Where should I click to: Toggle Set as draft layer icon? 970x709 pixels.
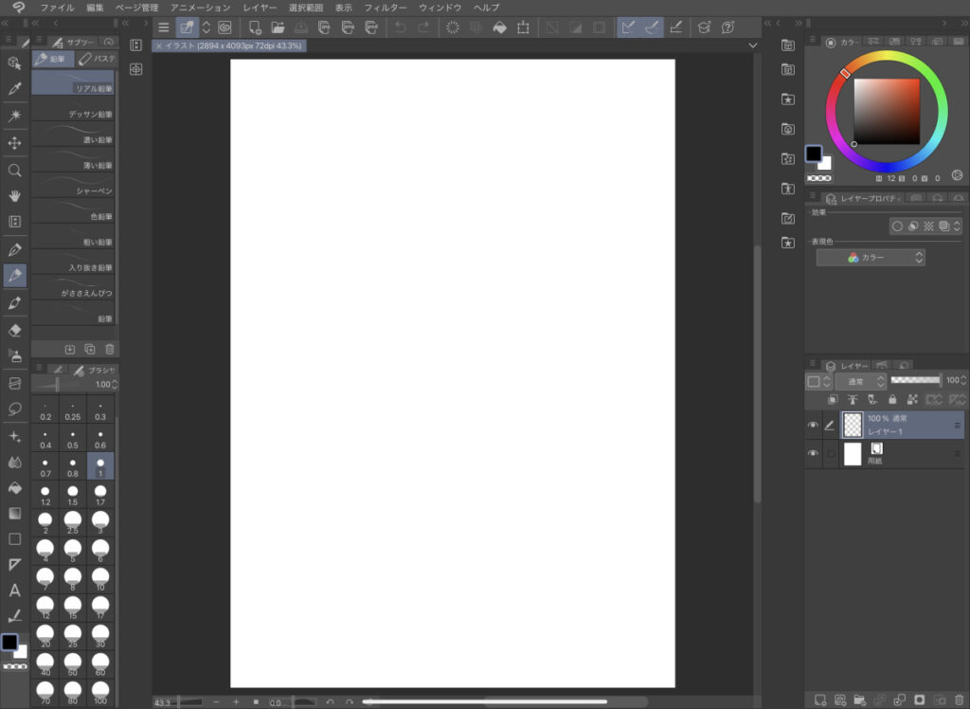[x=872, y=400]
